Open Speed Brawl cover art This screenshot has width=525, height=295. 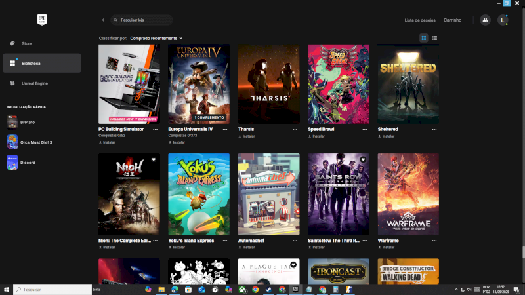click(x=339, y=84)
